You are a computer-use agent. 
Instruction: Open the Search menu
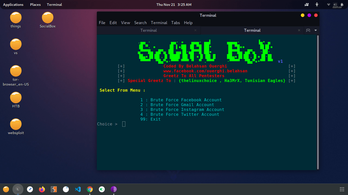coord(140,23)
